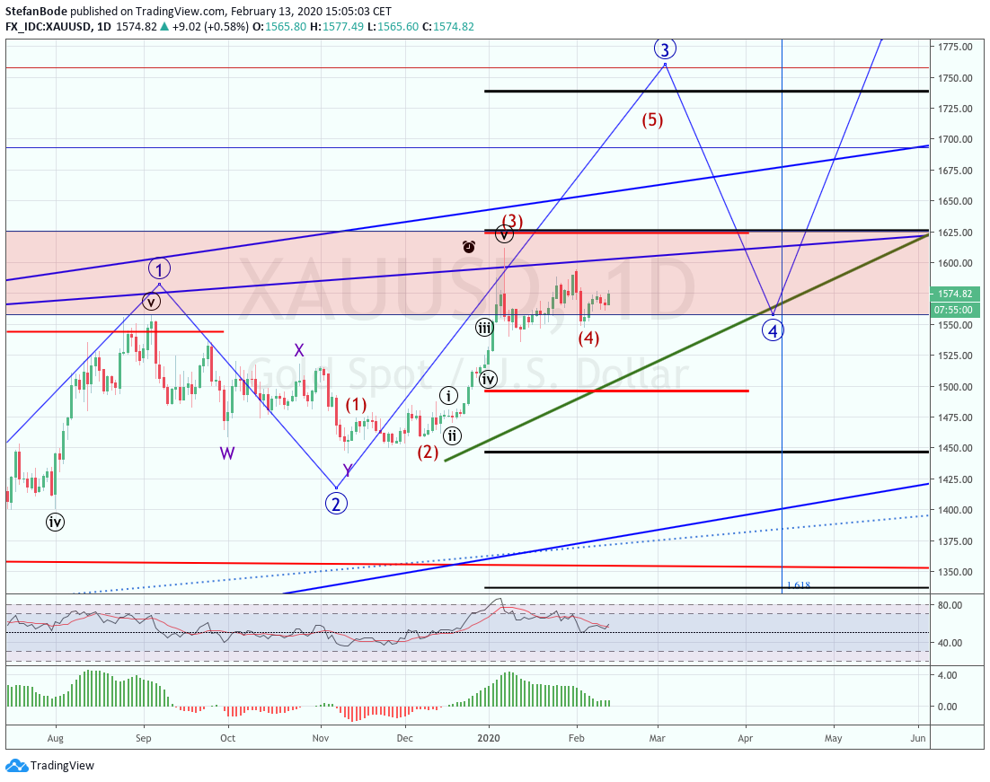This screenshot has width=990, height=782.
Task: Click the Jun label on time axis
Action: pyautogui.click(x=919, y=738)
